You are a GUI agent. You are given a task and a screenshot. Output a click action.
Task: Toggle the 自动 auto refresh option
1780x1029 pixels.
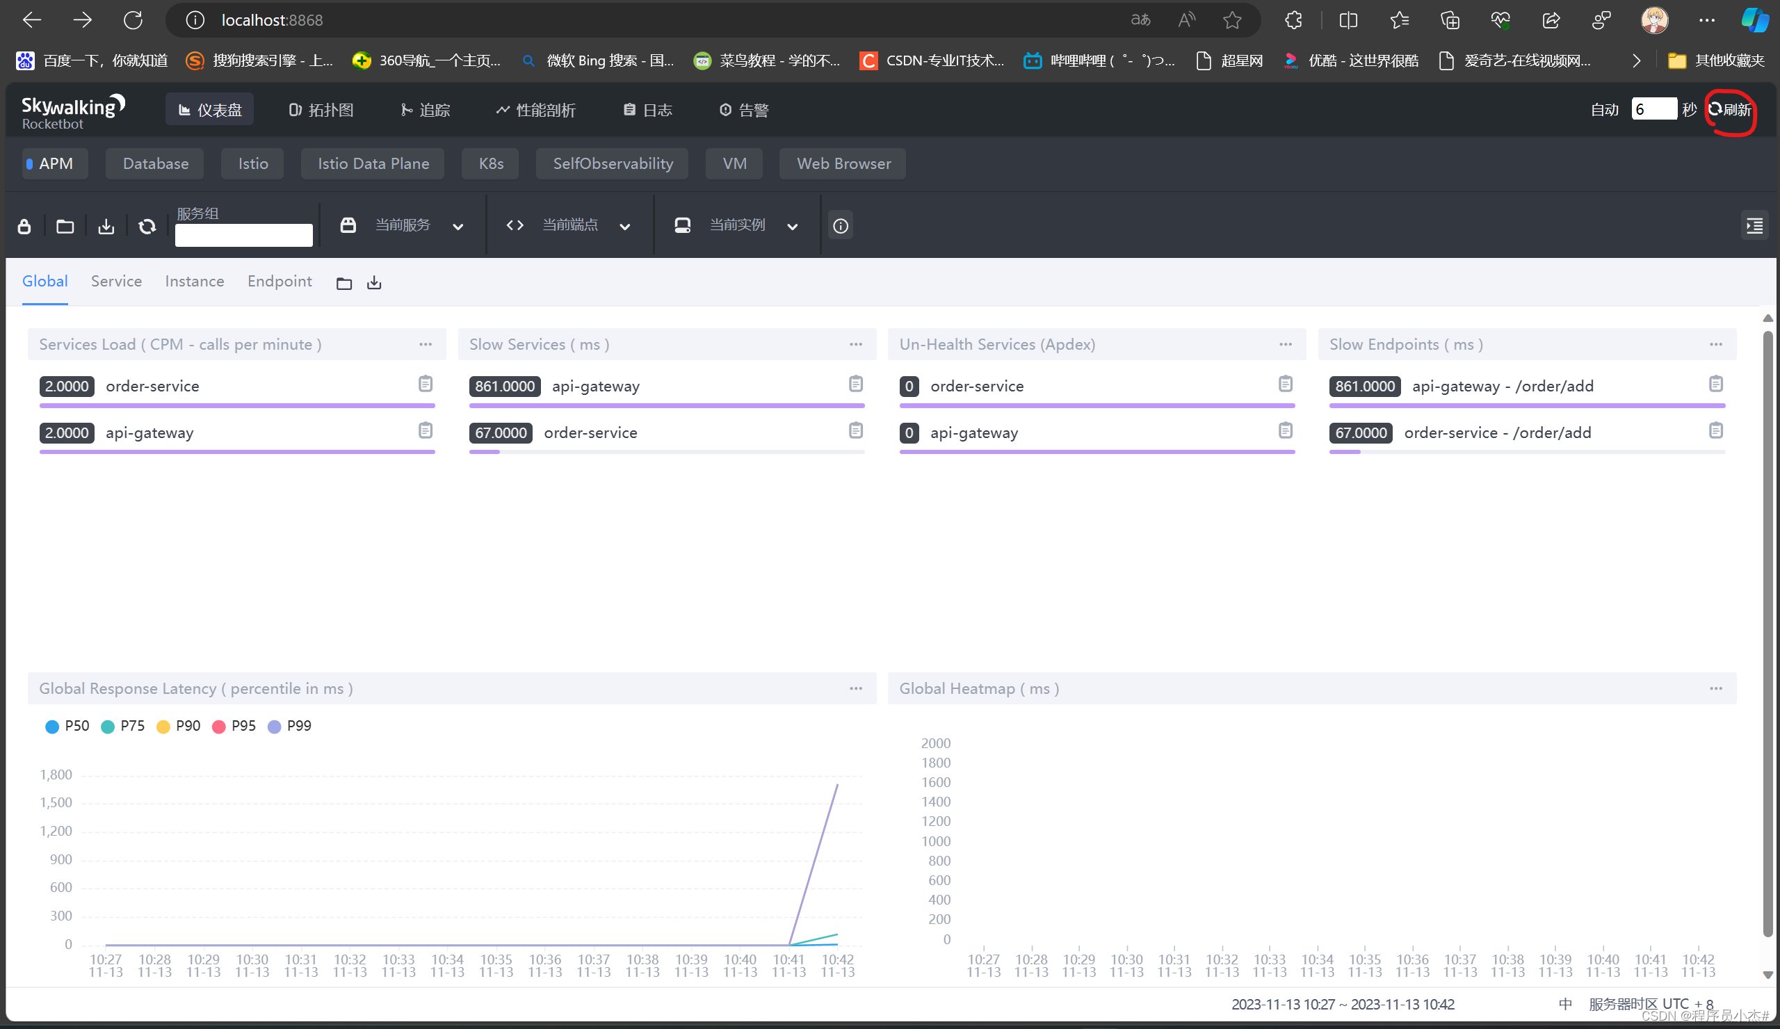(1604, 109)
